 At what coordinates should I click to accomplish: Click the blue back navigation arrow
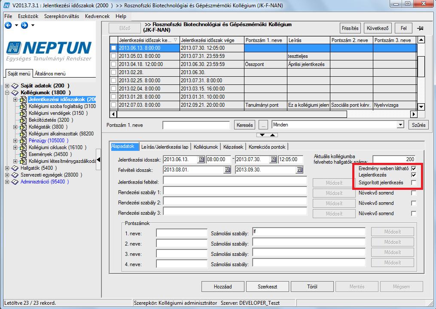(x=8, y=26)
